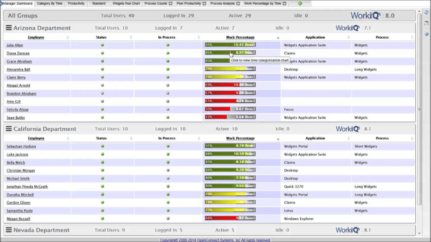Screen dimensions: 431x242
Task: Click Abigail Arnold's gray status indicator
Action: click(102, 85)
